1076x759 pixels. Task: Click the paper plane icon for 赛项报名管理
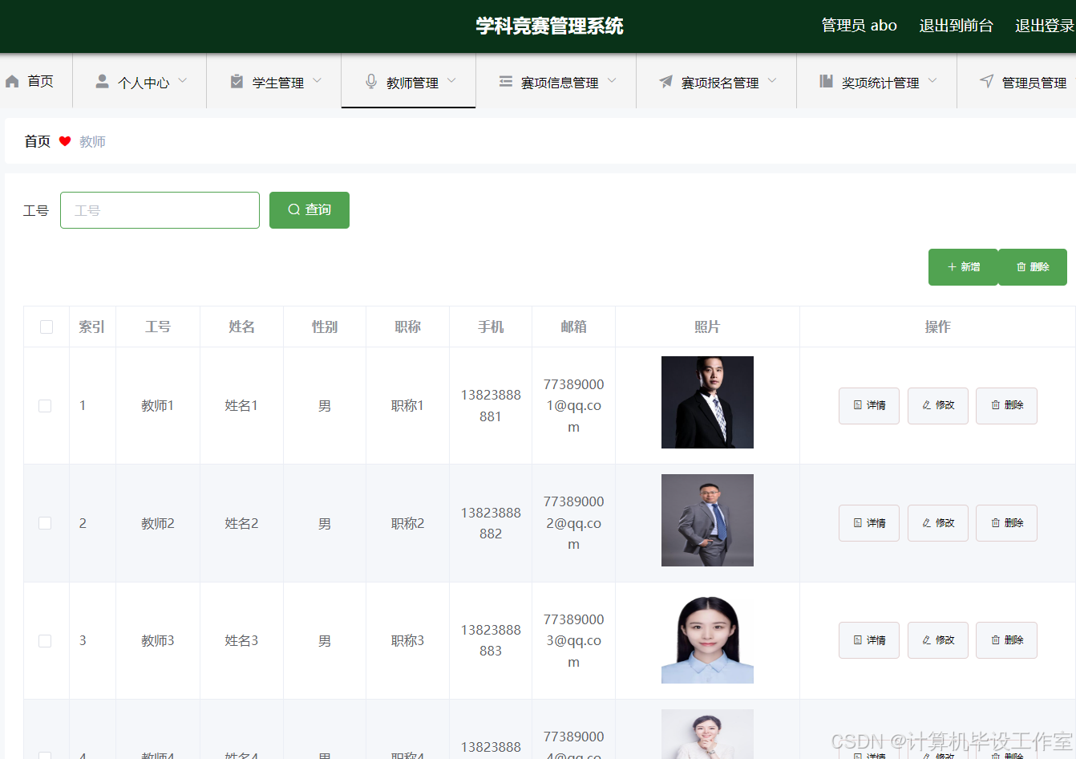pyautogui.click(x=665, y=81)
